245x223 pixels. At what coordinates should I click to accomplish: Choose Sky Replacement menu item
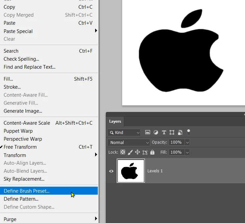click(x=49, y=179)
